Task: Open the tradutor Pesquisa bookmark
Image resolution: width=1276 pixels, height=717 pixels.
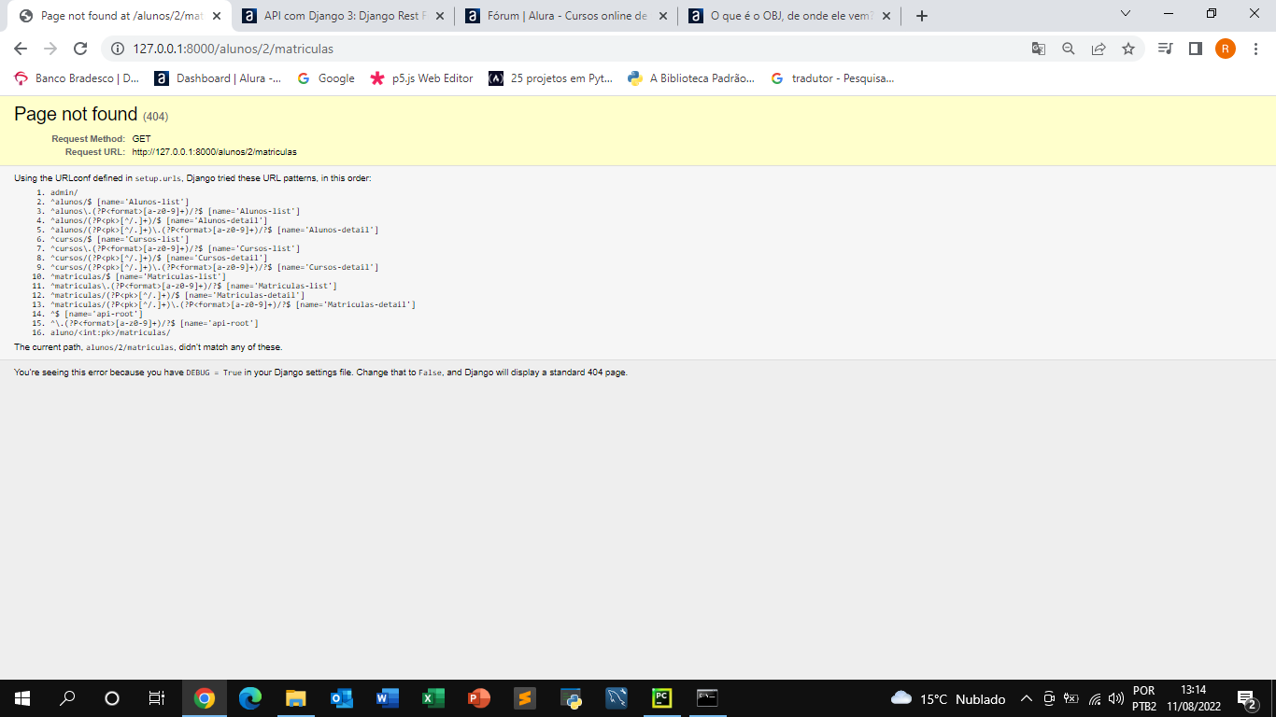Action: tap(832, 78)
